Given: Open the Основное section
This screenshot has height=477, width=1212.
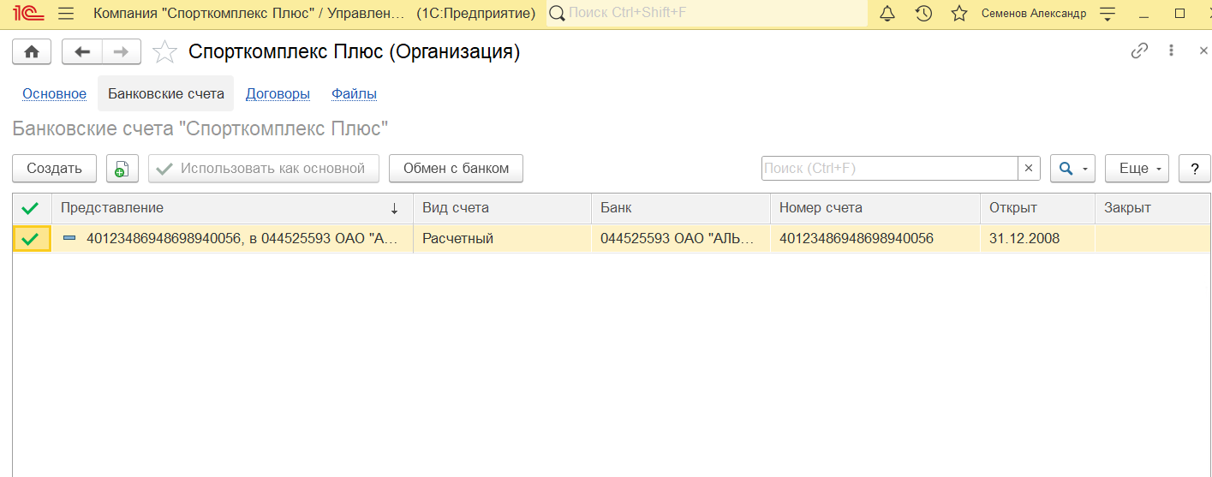Looking at the screenshot, I should click(x=54, y=94).
